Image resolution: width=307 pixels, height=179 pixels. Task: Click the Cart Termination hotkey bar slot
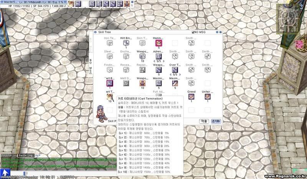pos(71,4)
